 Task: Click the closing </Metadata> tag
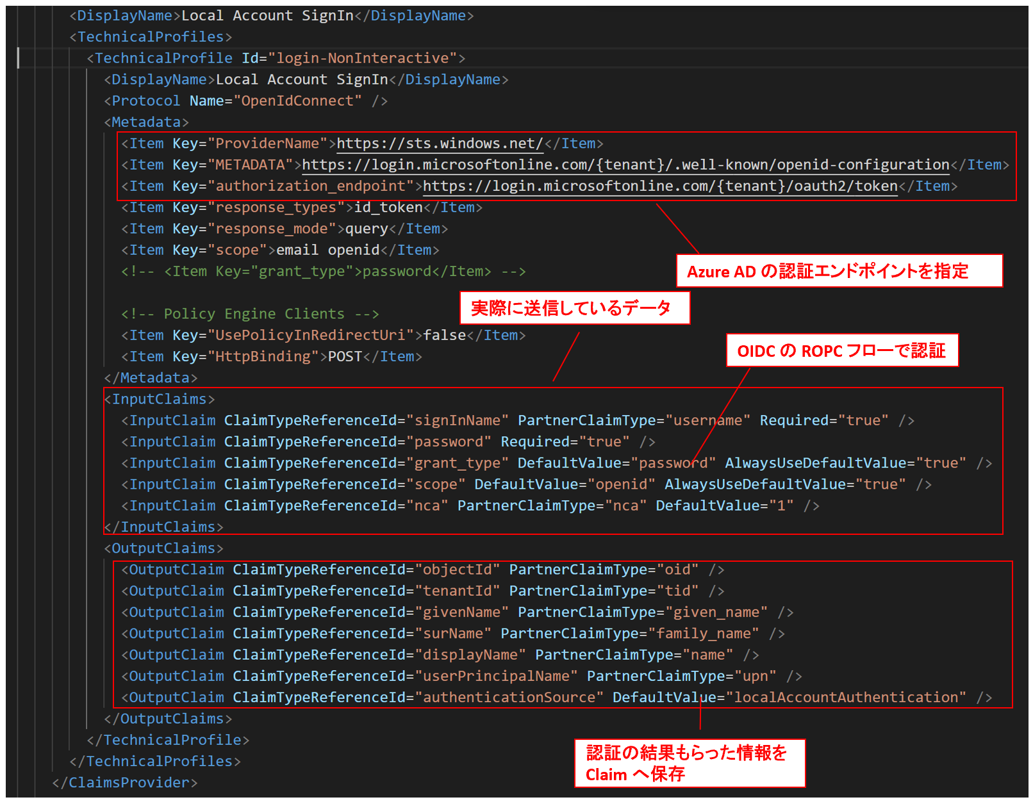(151, 378)
